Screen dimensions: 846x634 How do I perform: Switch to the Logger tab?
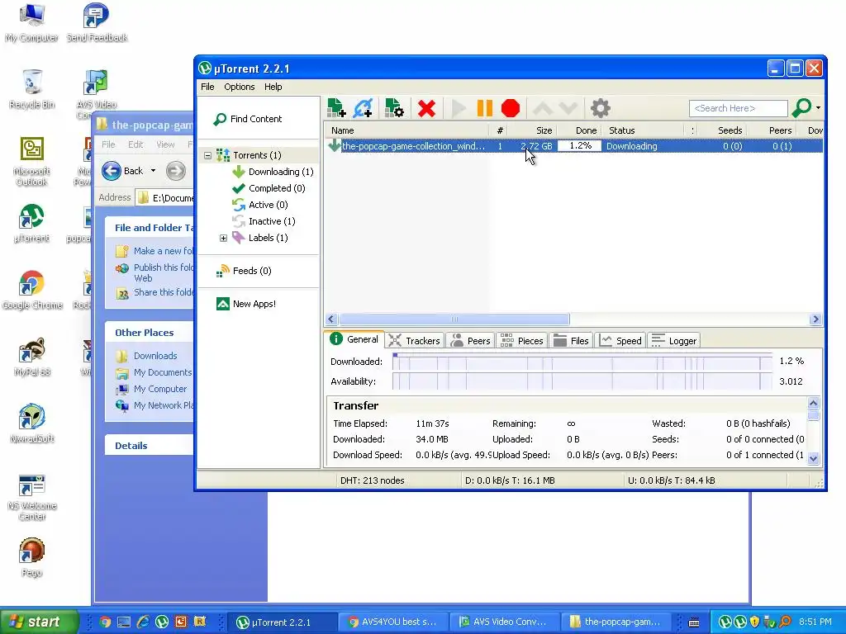[x=674, y=341]
